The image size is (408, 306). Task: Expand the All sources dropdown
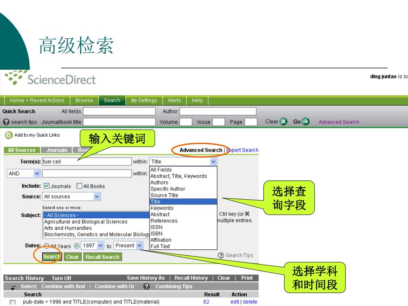[97, 196]
